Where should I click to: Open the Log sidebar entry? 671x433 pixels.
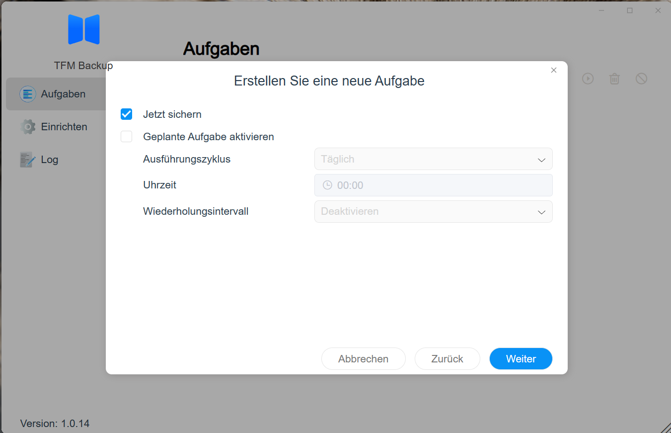49,160
